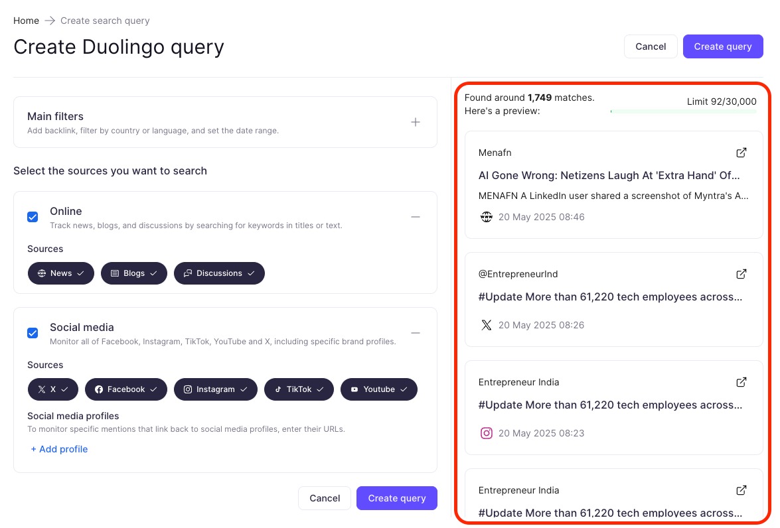The image size is (780, 528).
Task: Open the AI Gone Wrong article preview
Action: (609, 176)
